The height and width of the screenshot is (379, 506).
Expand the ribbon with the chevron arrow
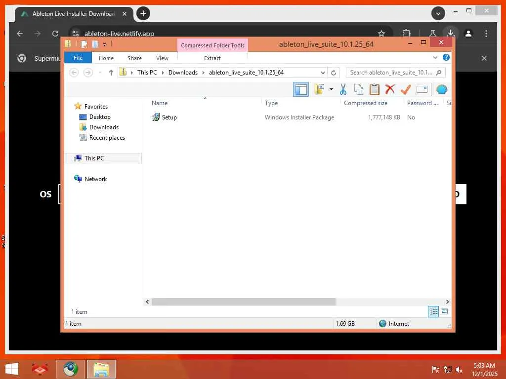(435, 58)
